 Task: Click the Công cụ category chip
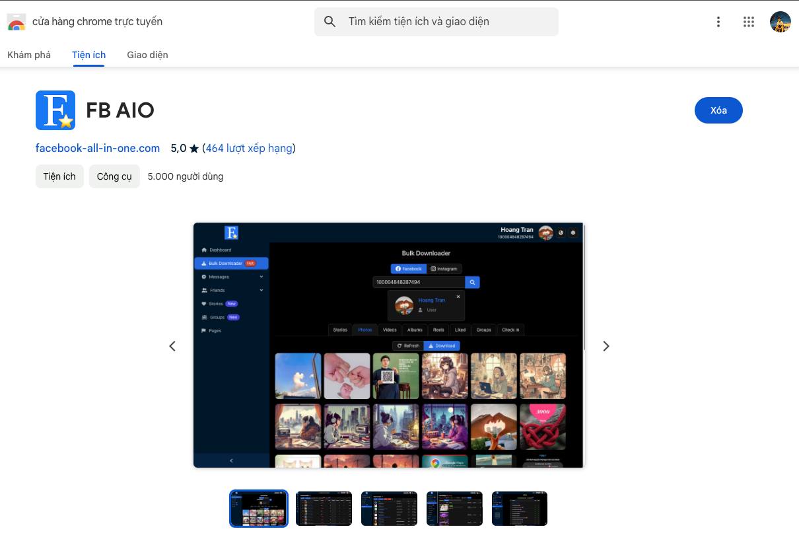point(114,176)
